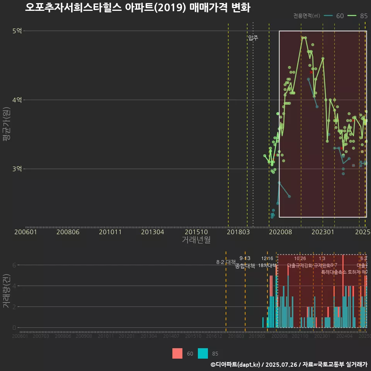Click 201905 on the volume chart x-axis
Viewport: 371px width, 371px height.
257,336
